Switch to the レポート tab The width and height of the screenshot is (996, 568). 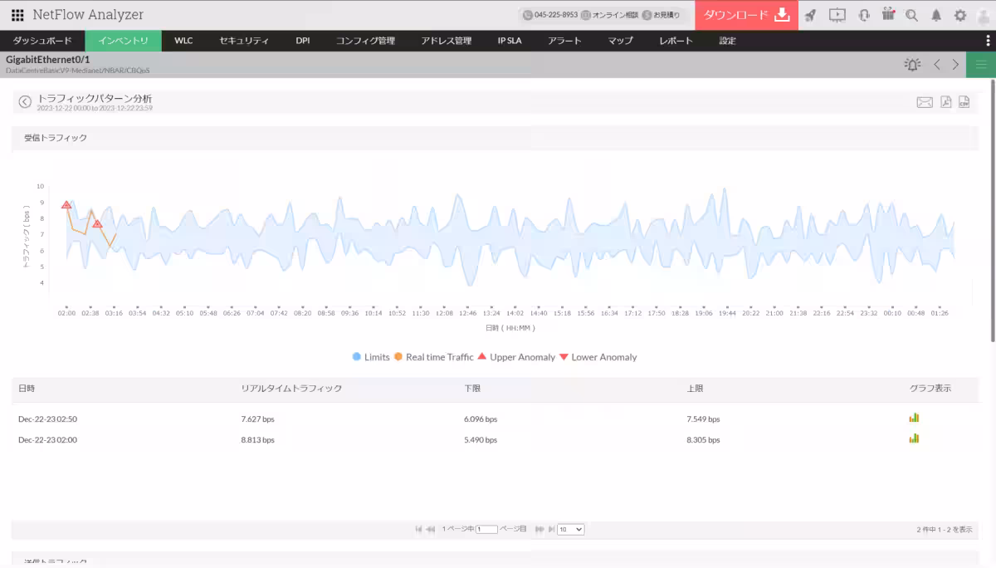click(x=676, y=41)
